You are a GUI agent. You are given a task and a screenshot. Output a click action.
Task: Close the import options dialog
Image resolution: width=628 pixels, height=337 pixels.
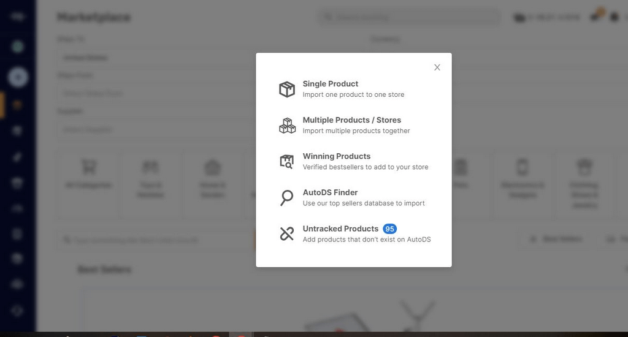tap(437, 67)
